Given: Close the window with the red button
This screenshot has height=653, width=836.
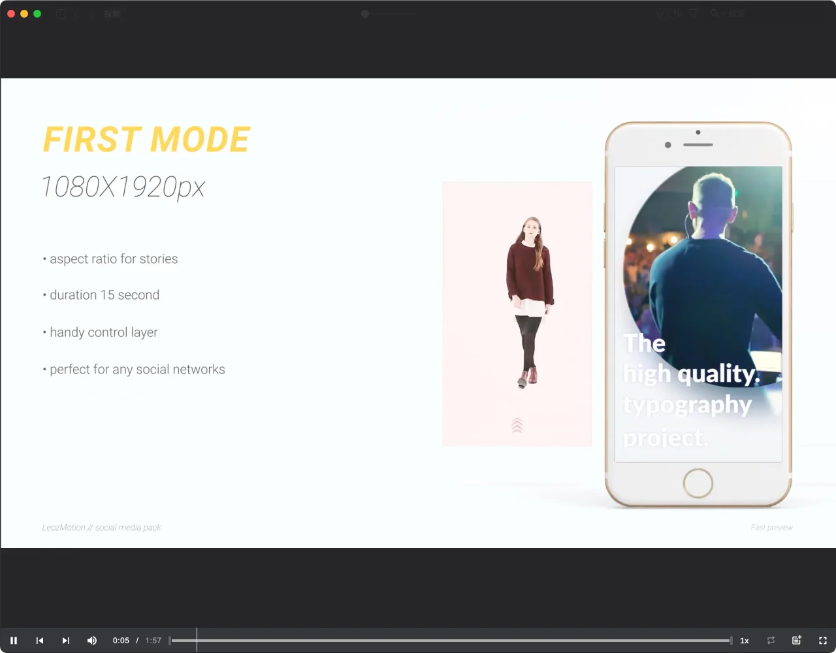Looking at the screenshot, I should point(11,14).
